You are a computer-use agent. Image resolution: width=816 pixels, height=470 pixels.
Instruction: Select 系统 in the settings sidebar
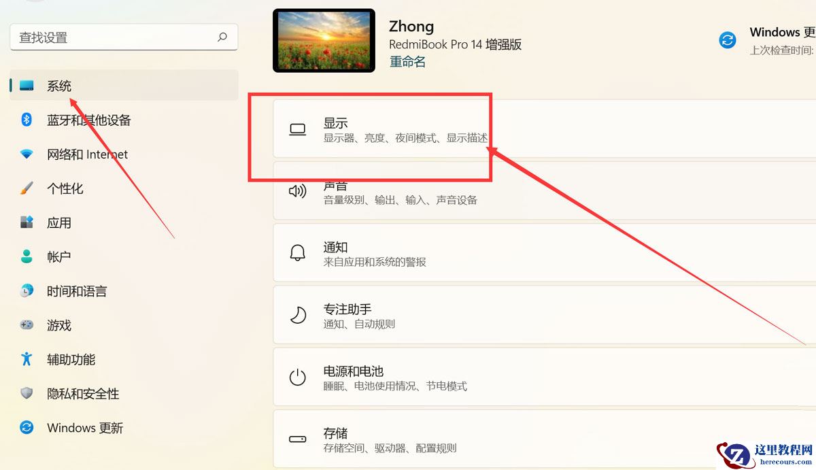point(59,86)
